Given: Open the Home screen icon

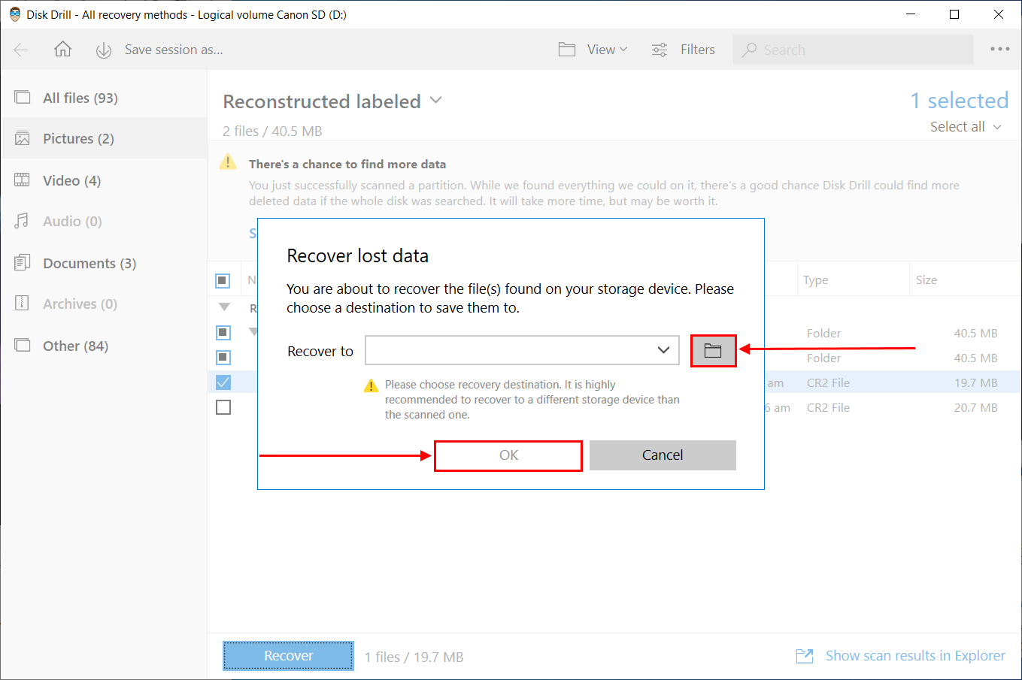Looking at the screenshot, I should [62, 50].
